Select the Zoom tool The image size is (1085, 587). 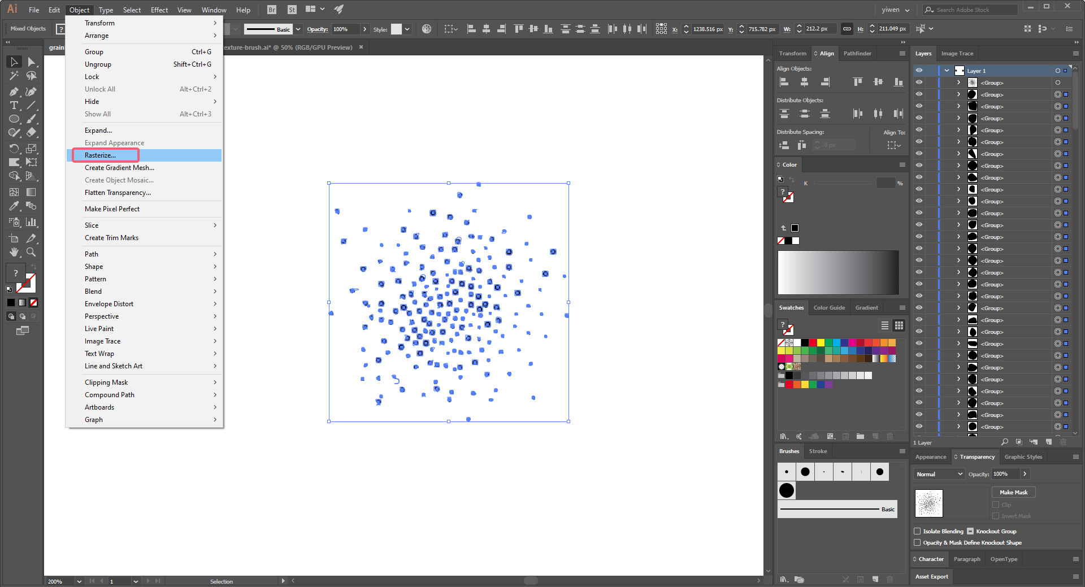(32, 252)
